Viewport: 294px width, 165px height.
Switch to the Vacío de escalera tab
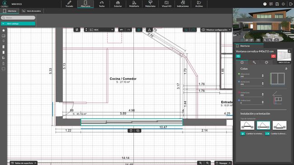(x=31, y=11)
